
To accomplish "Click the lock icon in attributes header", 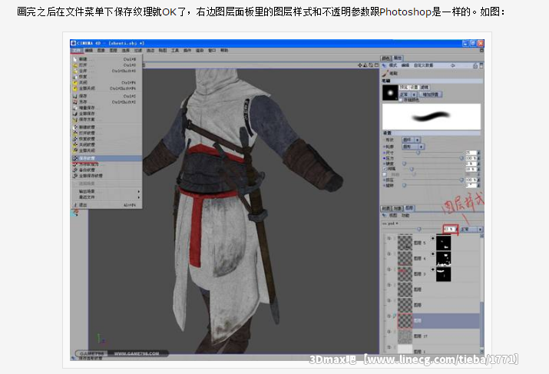I will 475,65.
